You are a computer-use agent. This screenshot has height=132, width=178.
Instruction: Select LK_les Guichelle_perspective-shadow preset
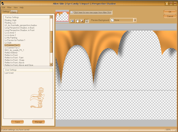click(x=21, y=25)
